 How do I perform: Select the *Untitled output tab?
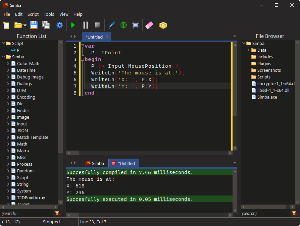click(x=123, y=164)
